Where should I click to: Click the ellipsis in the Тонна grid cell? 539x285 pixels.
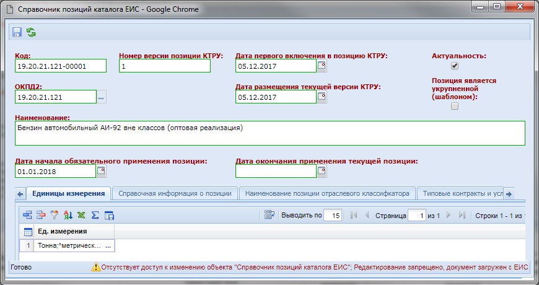pyautogui.click(x=109, y=247)
